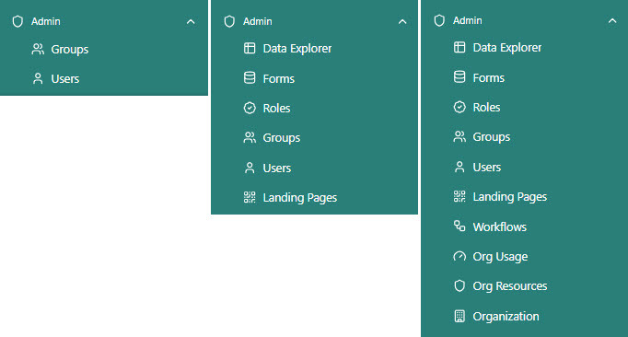
Task: Click the Groups people icon in the right panel
Action: [x=459, y=136]
